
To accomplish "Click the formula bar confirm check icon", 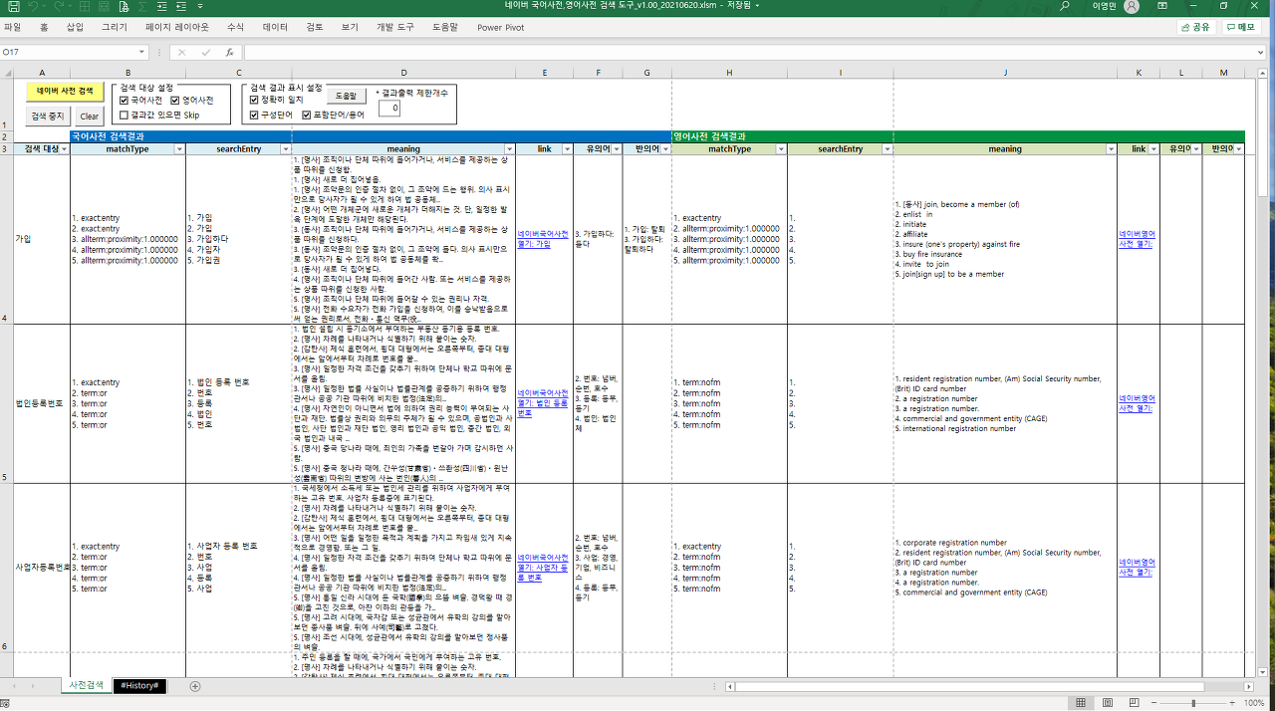I will 205,52.
